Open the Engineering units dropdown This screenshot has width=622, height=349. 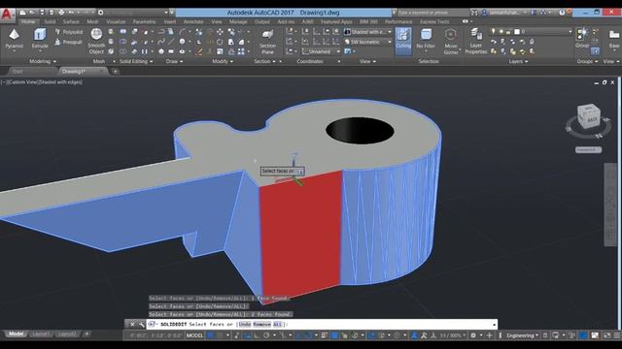click(x=523, y=335)
